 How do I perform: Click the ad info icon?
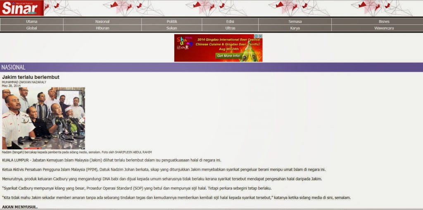point(256,36)
